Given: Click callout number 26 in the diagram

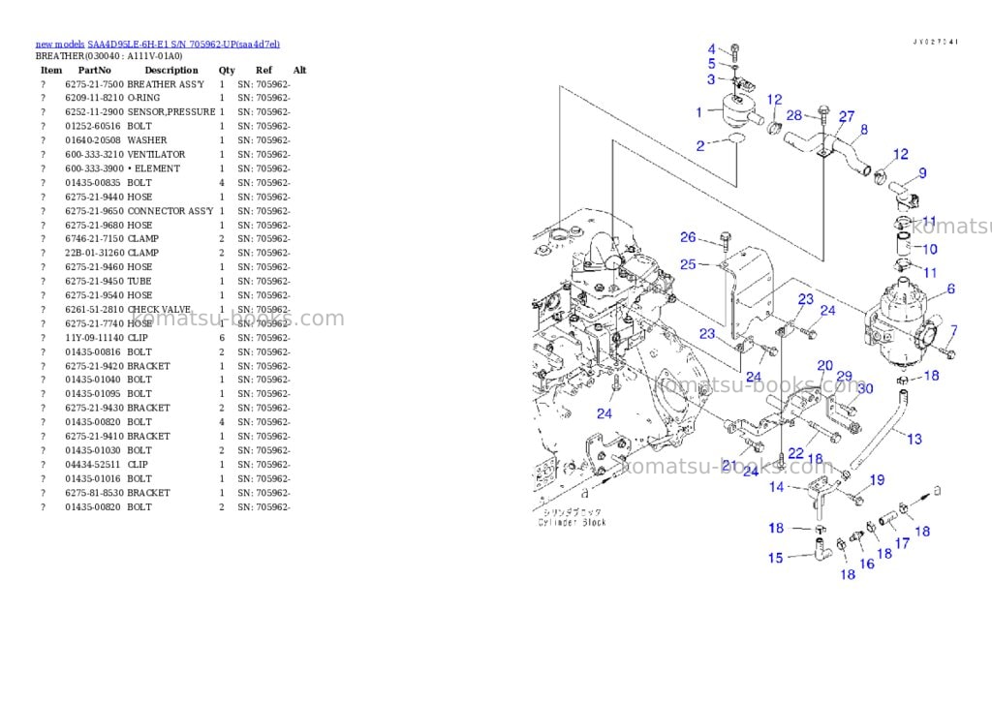Looking at the screenshot, I should [689, 237].
